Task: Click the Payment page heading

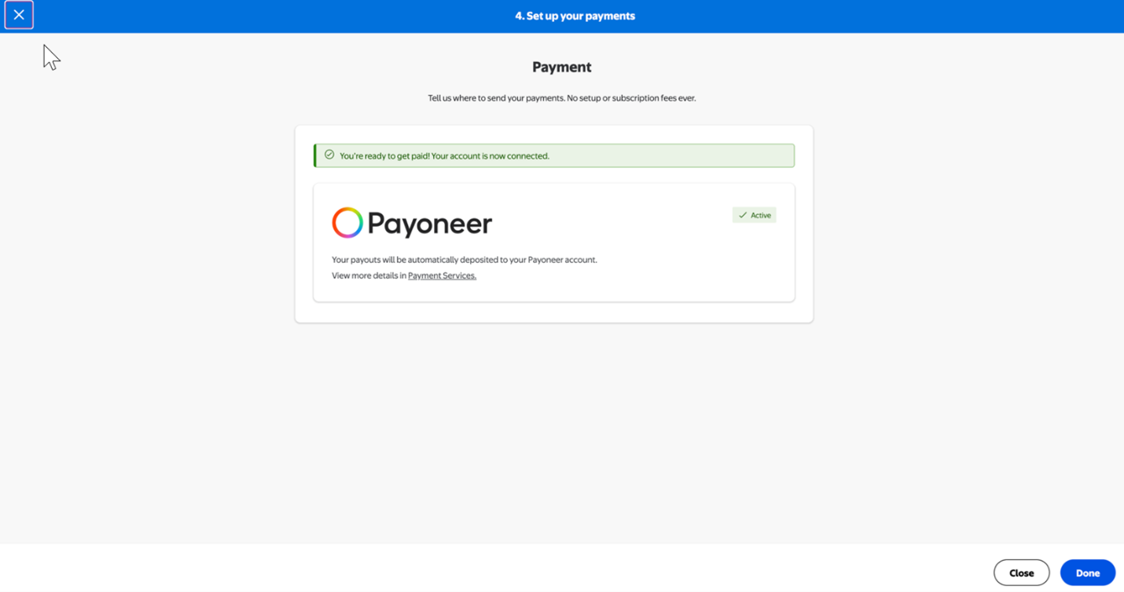Action: 561,67
